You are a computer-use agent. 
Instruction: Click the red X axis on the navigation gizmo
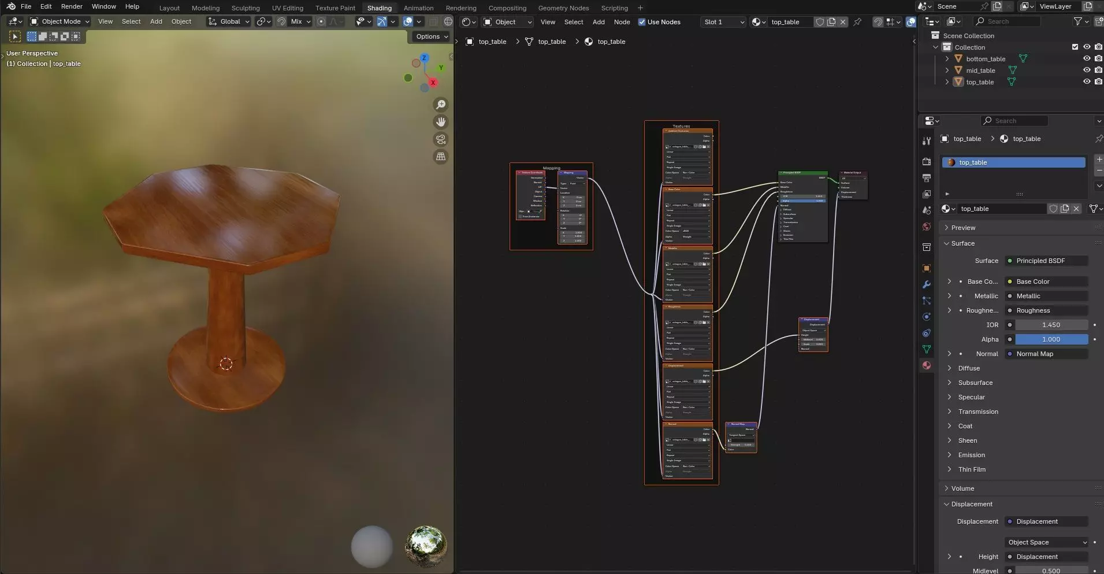[x=433, y=83]
